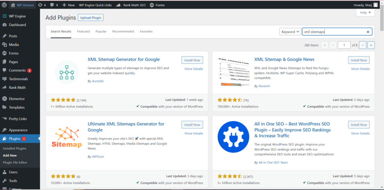Click the Forms icon in the admin bar
This screenshot has height=190, width=384.
click(152, 5)
